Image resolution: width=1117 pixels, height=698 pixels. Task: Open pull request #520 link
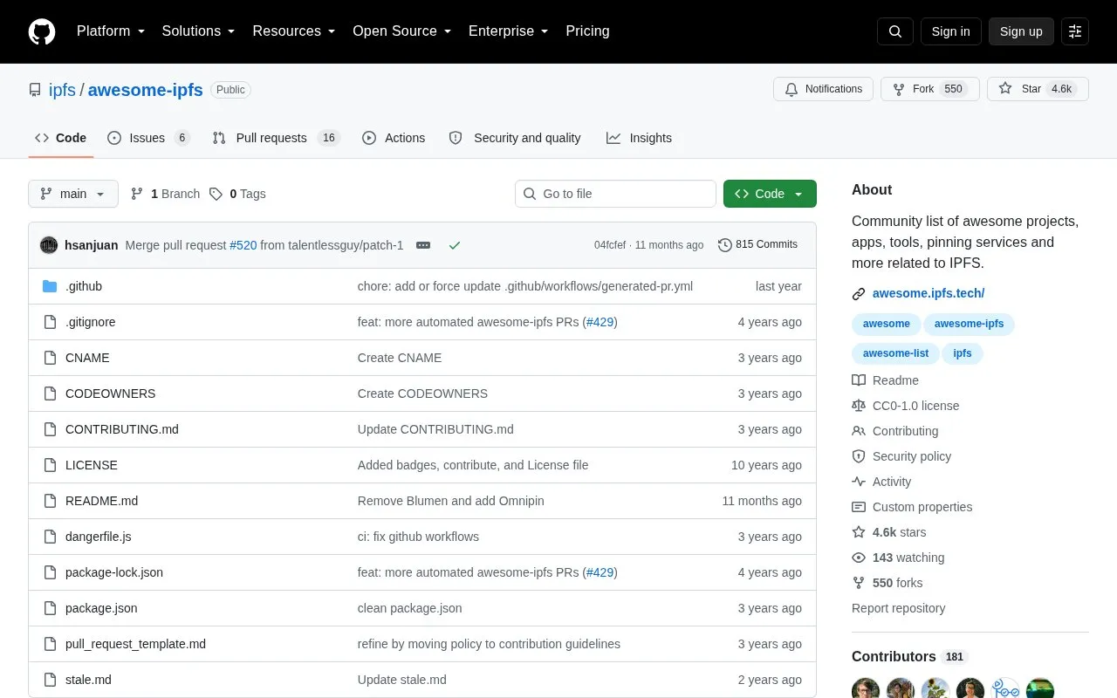coord(243,245)
